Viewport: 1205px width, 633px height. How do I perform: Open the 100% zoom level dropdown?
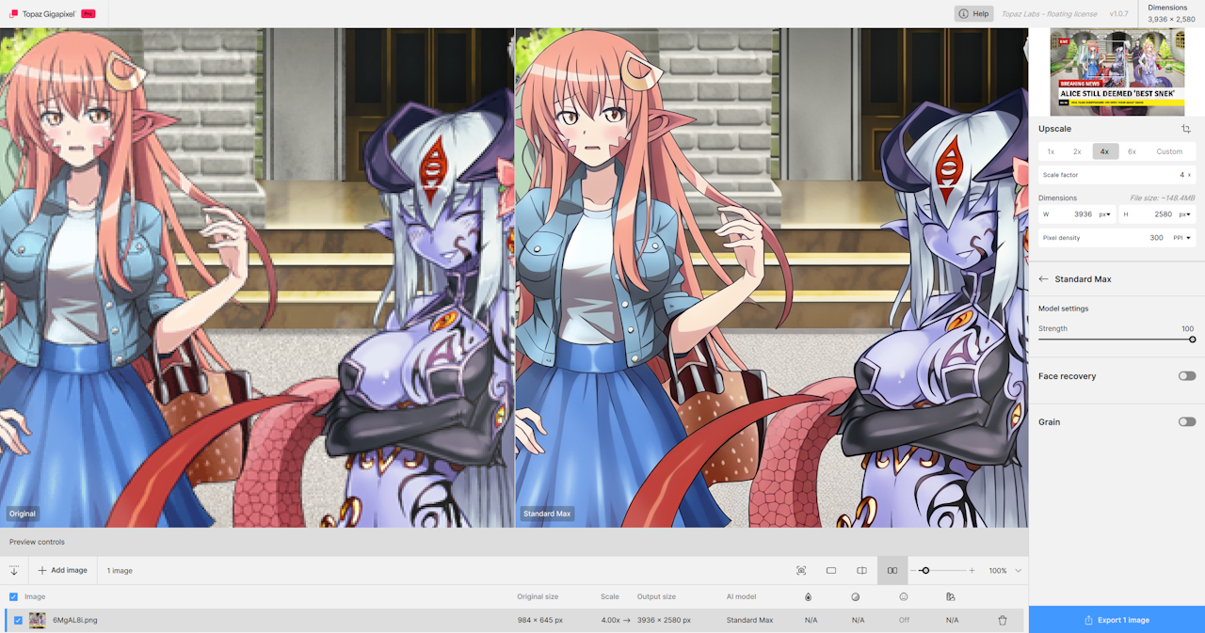(x=1004, y=571)
